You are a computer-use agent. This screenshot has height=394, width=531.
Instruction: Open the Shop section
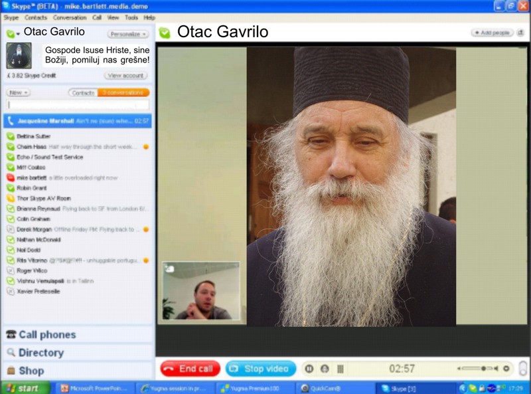pos(31,371)
